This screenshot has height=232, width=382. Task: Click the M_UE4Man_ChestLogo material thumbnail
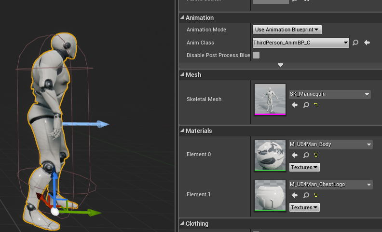pyautogui.click(x=270, y=196)
